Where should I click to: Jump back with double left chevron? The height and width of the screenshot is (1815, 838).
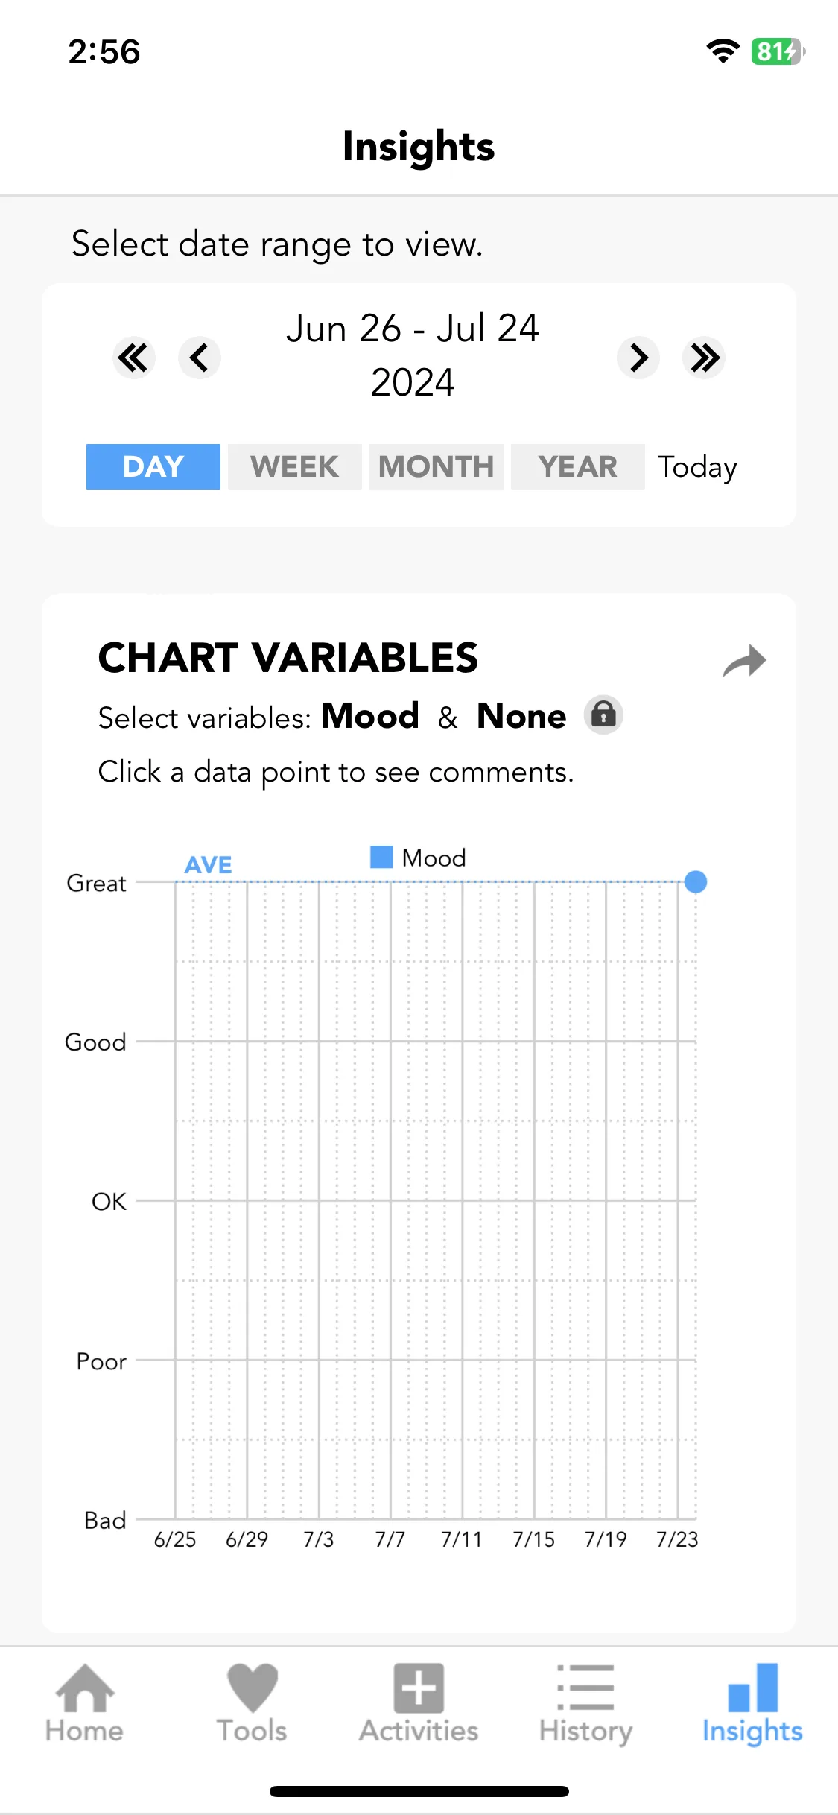pos(134,358)
